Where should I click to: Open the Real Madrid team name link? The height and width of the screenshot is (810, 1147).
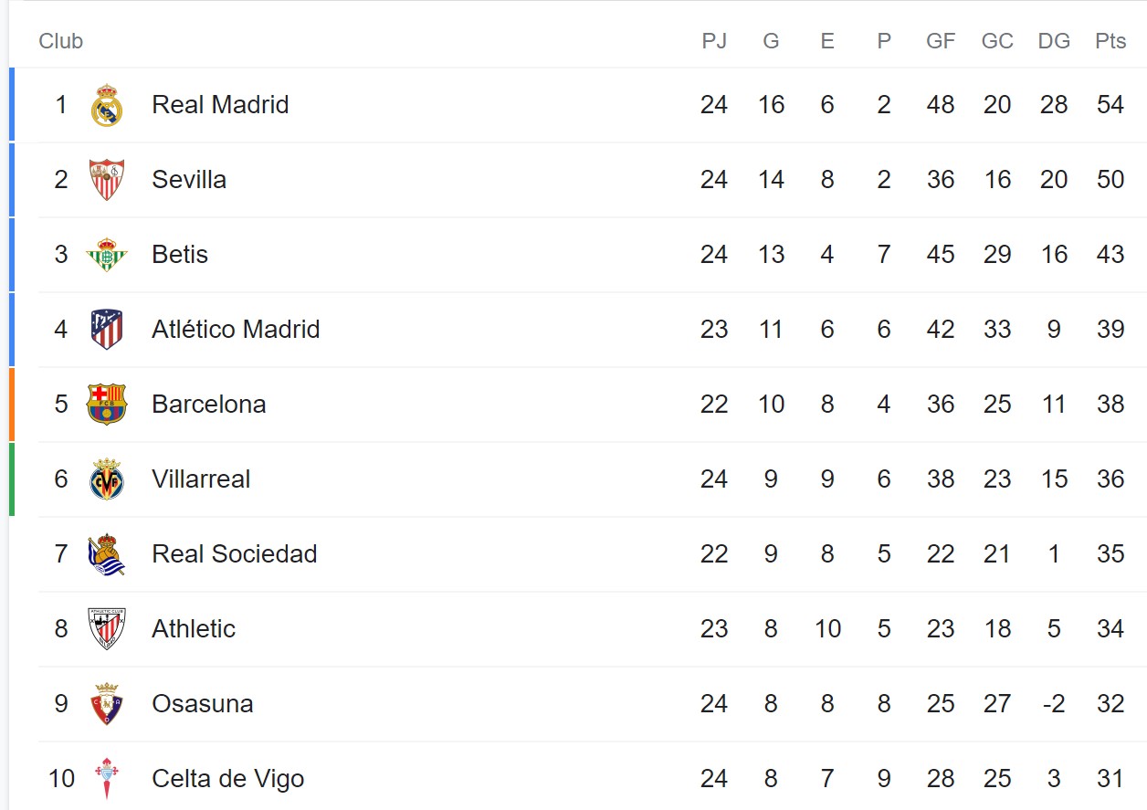coord(220,105)
